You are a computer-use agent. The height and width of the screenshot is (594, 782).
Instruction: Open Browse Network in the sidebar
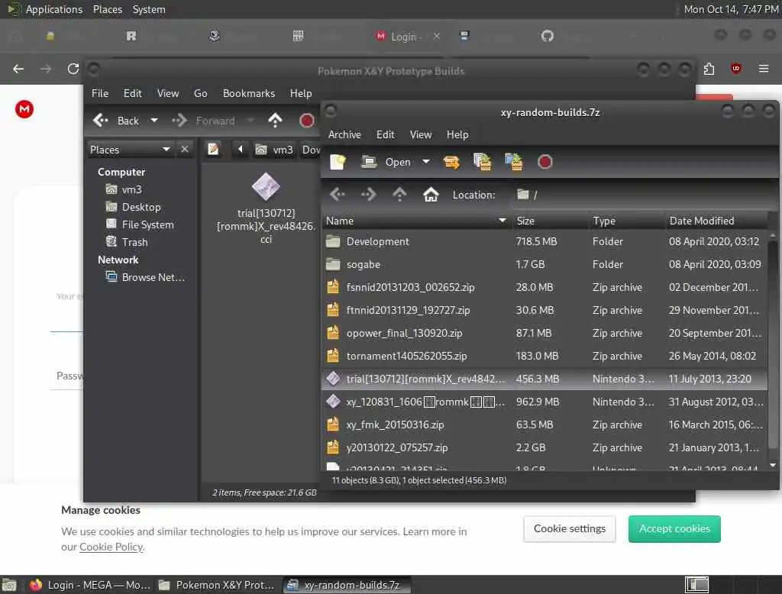(x=145, y=277)
